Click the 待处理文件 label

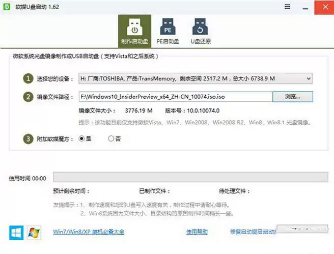tap(234, 191)
